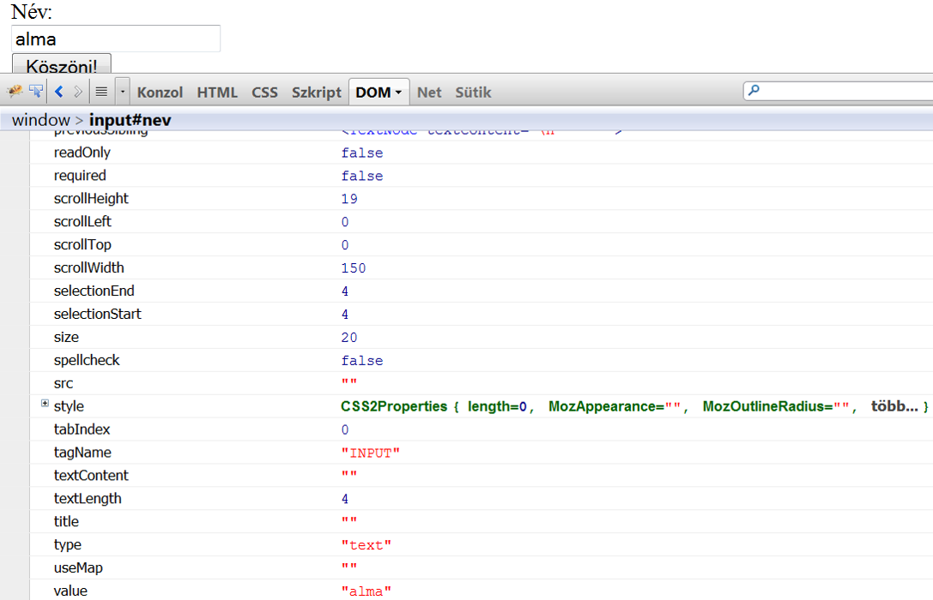Image resolution: width=933 pixels, height=600 pixels.
Task: Open the CSS panel tab
Action: [264, 93]
